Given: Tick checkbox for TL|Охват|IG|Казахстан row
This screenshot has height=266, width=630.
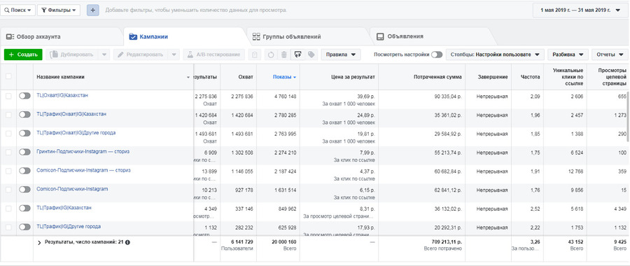Looking at the screenshot, I should (8, 96).
